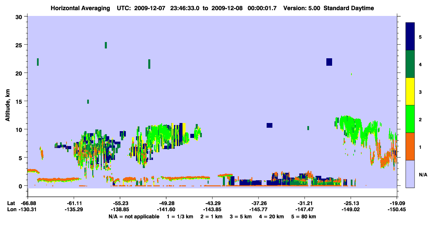Click the '5 = 80 km' legend note
This screenshot has width=441, height=226.
pyautogui.click(x=304, y=217)
